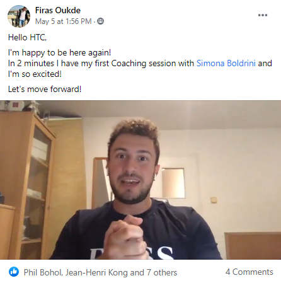281x283 pixels.
Task: Click the 'Let's move forward!' line
Action: pos(45,89)
